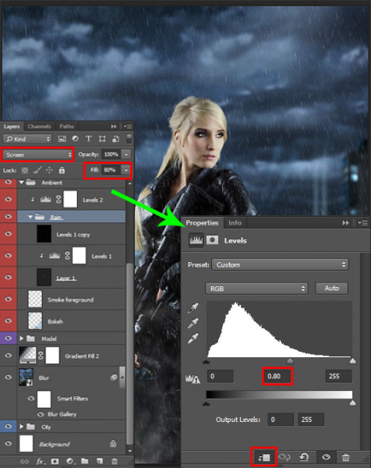Image resolution: width=371 pixels, height=468 pixels.
Task: Select the white point eyedropper
Action: (x=193, y=339)
